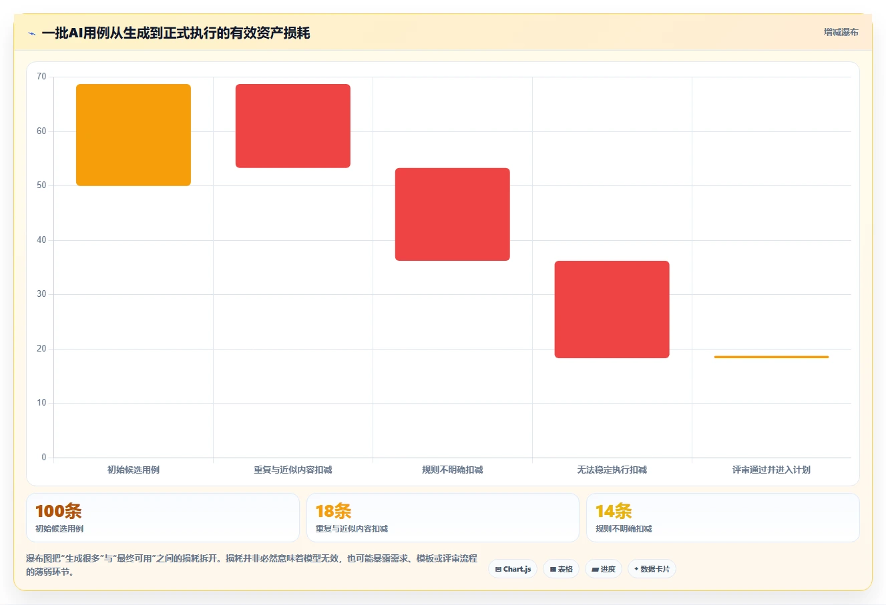
Task: Click the lightning icon beside the chart title
Action: [x=31, y=33]
